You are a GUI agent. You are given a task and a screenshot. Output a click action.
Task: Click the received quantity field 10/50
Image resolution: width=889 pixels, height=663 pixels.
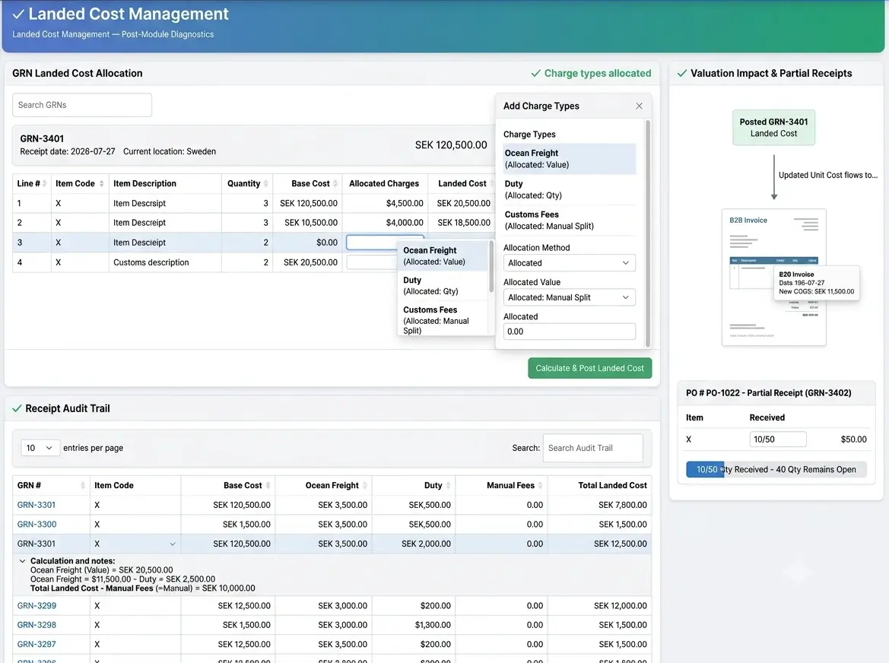pyautogui.click(x=778, y=439)
